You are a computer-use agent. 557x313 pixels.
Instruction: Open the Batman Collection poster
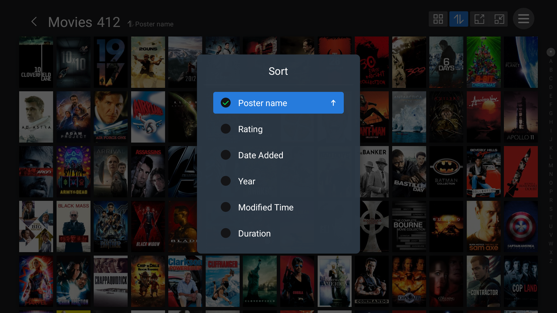click(x=446, y=172)
